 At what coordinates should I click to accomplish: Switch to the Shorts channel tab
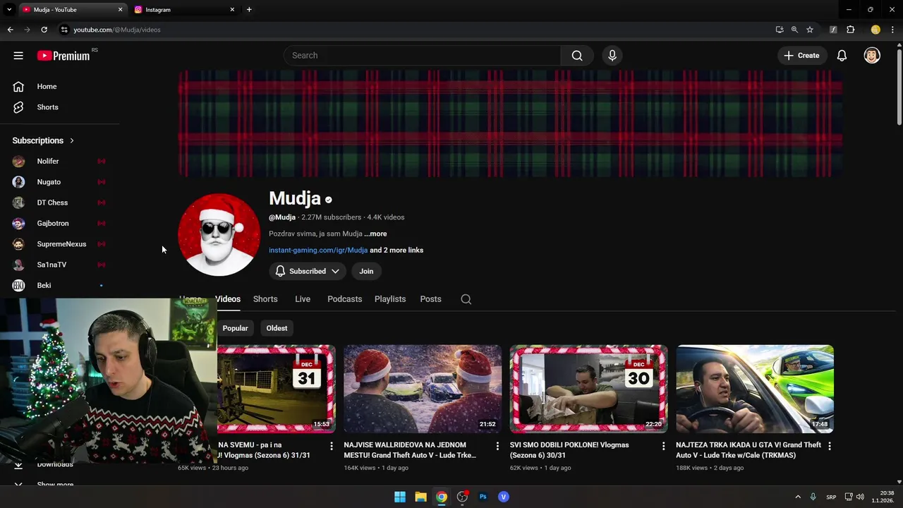(x=265, y=299)
